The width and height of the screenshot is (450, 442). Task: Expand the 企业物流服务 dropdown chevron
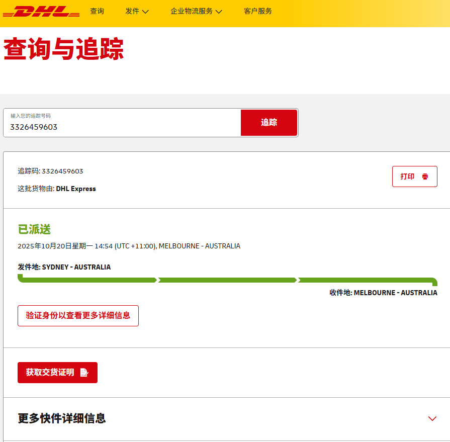tap(219, 12)
